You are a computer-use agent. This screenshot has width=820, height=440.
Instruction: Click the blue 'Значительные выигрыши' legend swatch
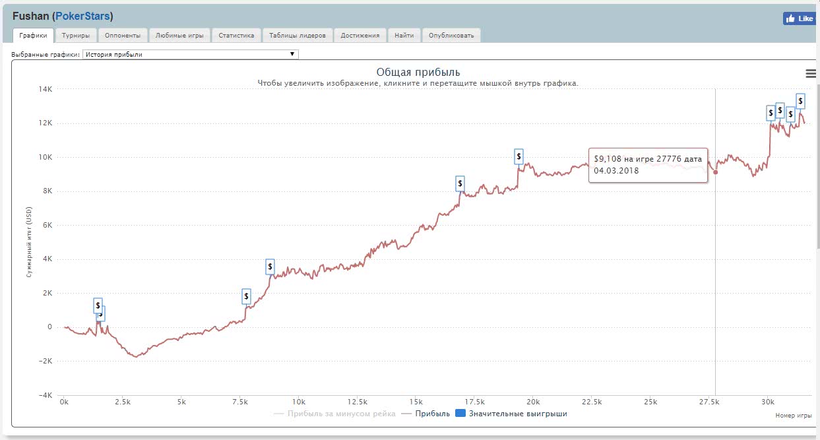461,414
